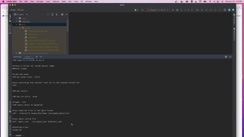This screenshot has height=137, width=244.
Task: Click the WORKDIR /myapp line in terminal
Action: [x=19, y=68]
